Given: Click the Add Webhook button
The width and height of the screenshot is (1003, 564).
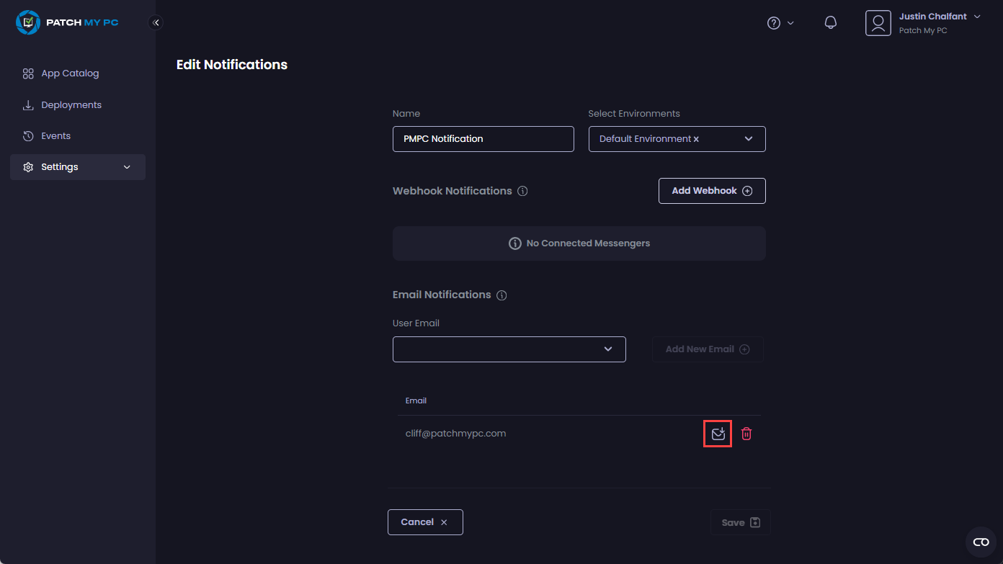Looking at the screenshot, I should tap(711, 191).
